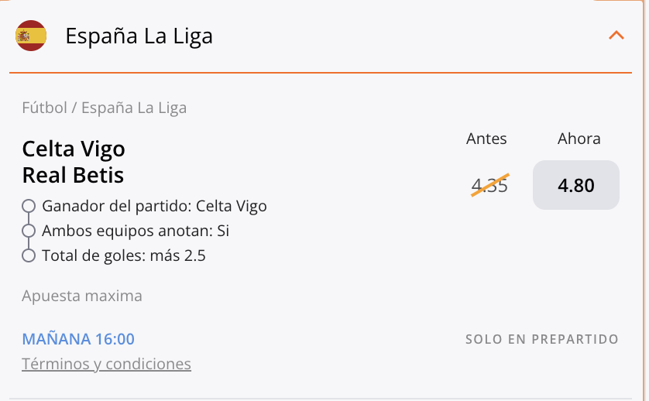Click the MAÑANA 16:00 match time
This screenshot has width=649, height=401.
pos(78,339)
